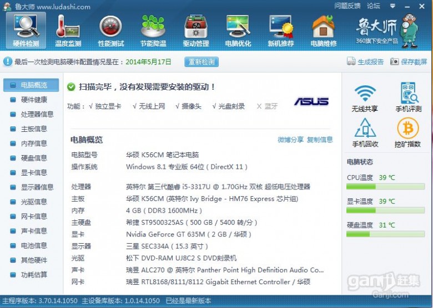Open 论坛 forum link

[x=374, y=6]
